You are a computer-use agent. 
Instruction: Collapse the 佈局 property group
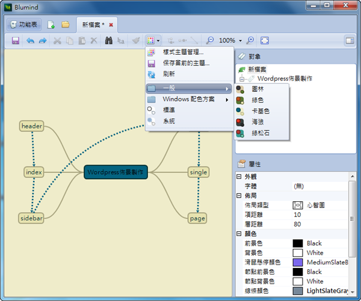pos(239,196)
